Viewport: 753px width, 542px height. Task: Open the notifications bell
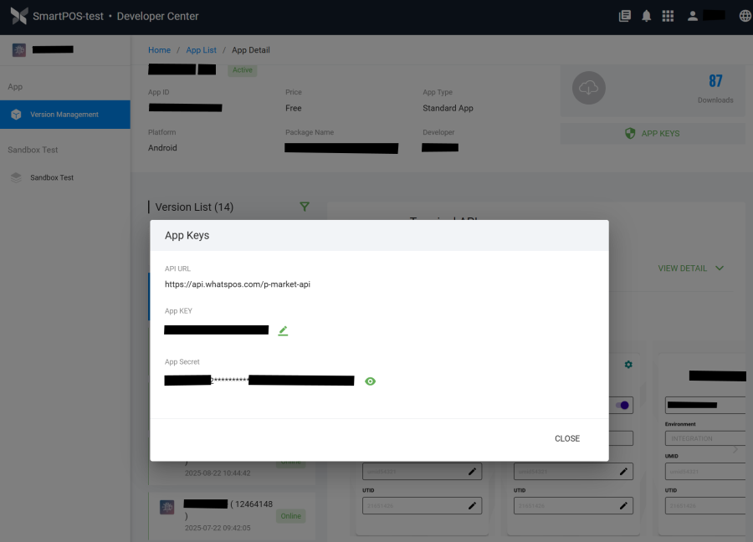646,16
